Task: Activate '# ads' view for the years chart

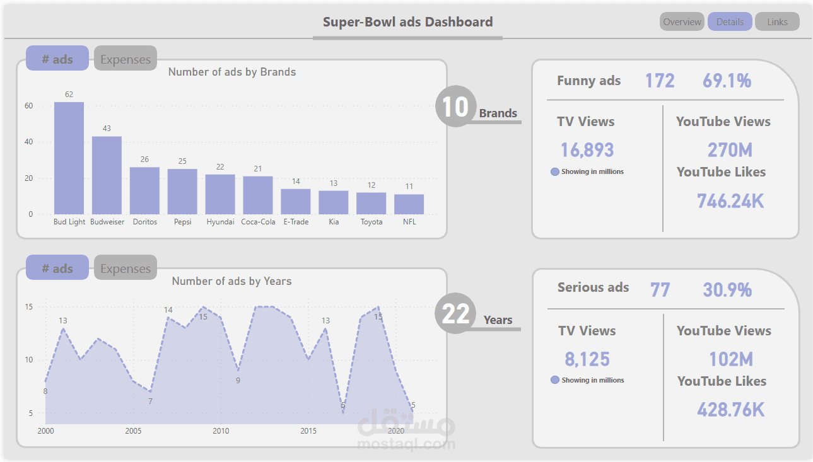Action: pos(57,267)
